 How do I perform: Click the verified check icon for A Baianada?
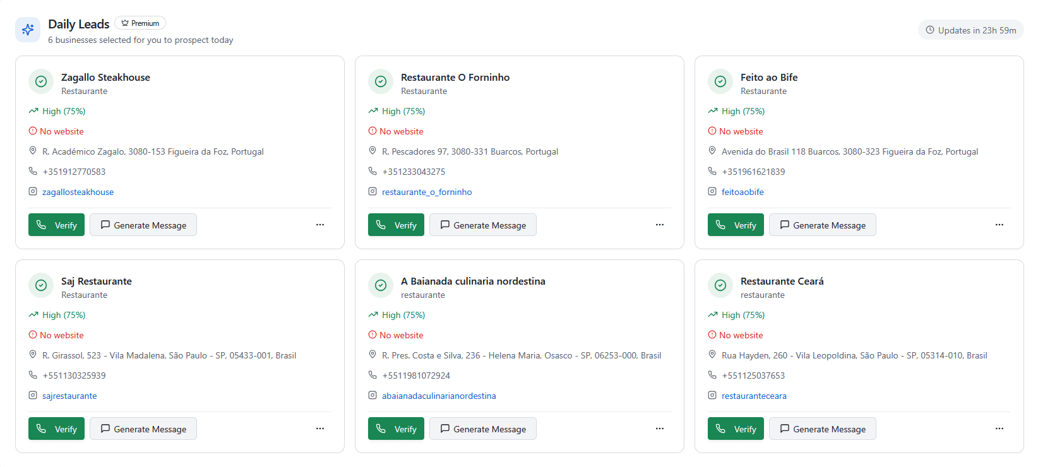[381, 285]
